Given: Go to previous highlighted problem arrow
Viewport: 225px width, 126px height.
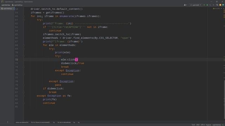Looking at the screenshot, I should [221, 8].
